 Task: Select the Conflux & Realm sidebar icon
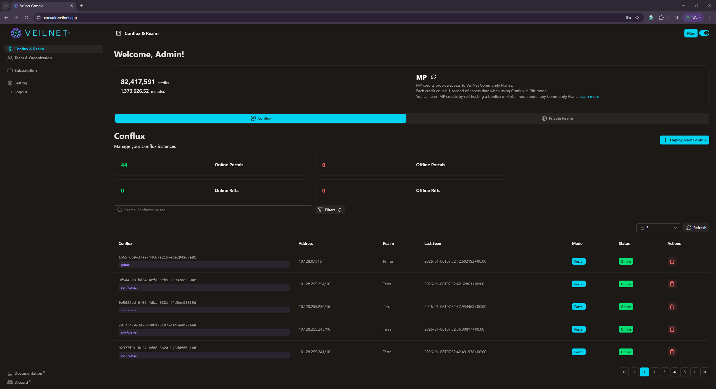point(10,49)
